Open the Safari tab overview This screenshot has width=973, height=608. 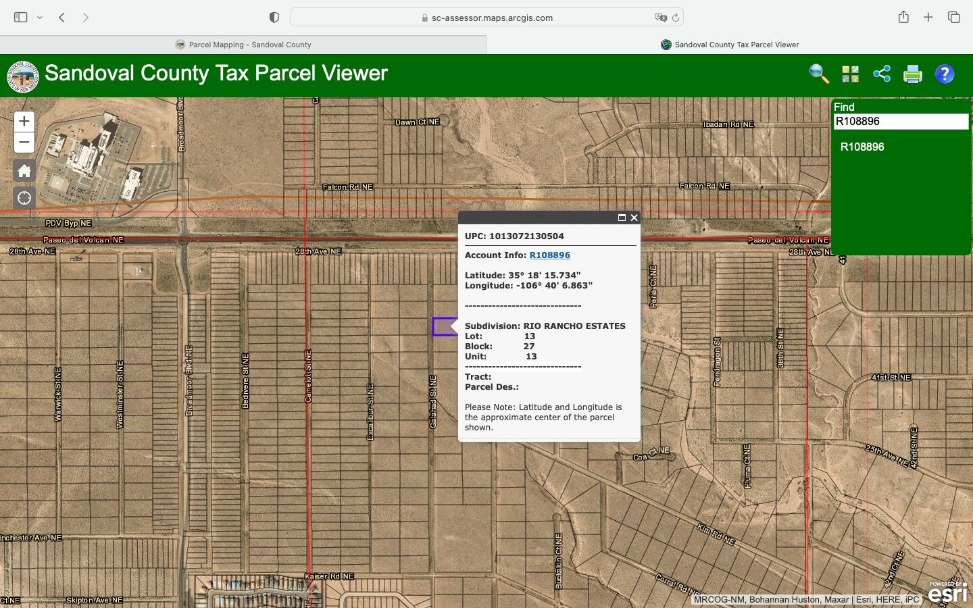pos(953,18)
